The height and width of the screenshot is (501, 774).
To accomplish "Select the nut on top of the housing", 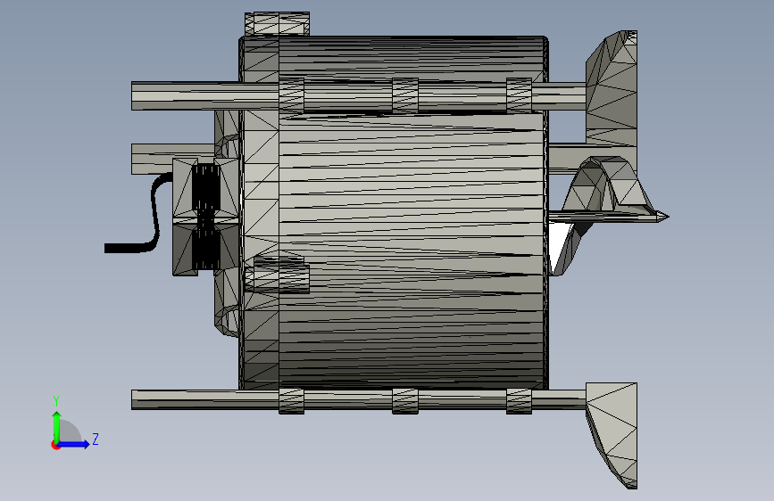I will (x=277, y=24).
